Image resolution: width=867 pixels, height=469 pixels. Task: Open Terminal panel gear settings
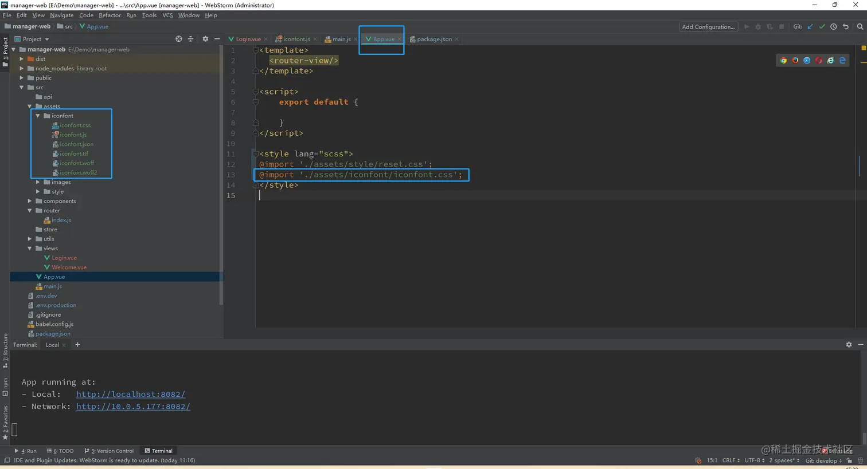point(849,345)
